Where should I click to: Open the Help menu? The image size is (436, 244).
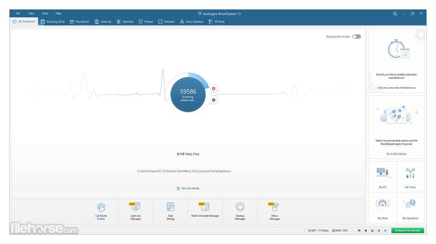pos(58,13)
